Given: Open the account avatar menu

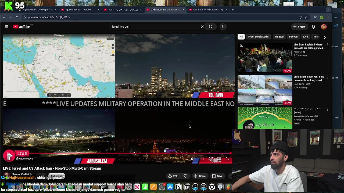Looking at the screenshot, I should [324, 27].
